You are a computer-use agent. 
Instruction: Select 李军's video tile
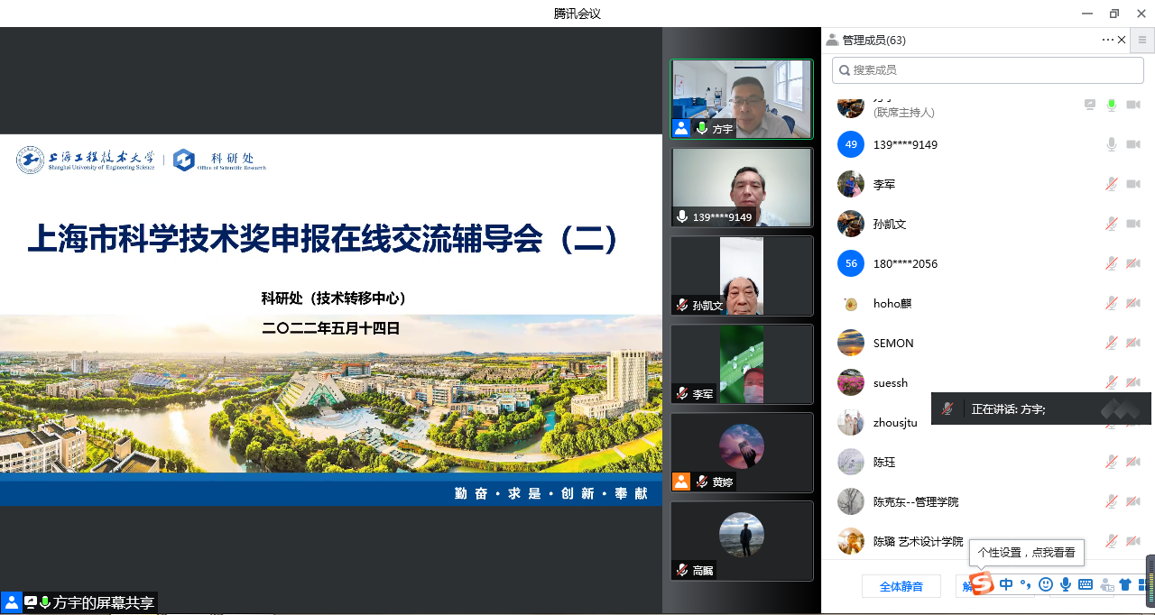pyautogui.click(x=742, y=364)
